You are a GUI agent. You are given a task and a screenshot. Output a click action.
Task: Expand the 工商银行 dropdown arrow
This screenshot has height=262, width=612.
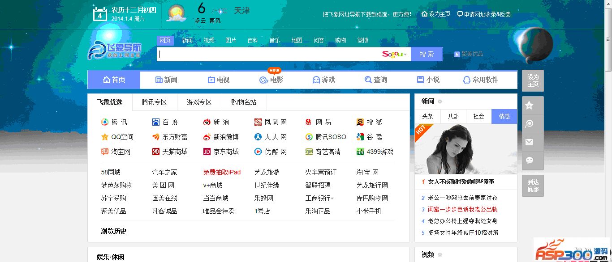click(332, 198)
